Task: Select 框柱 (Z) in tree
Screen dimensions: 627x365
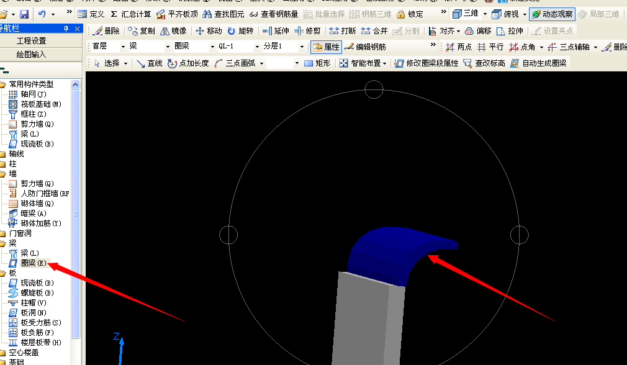Action: (27, 114)
